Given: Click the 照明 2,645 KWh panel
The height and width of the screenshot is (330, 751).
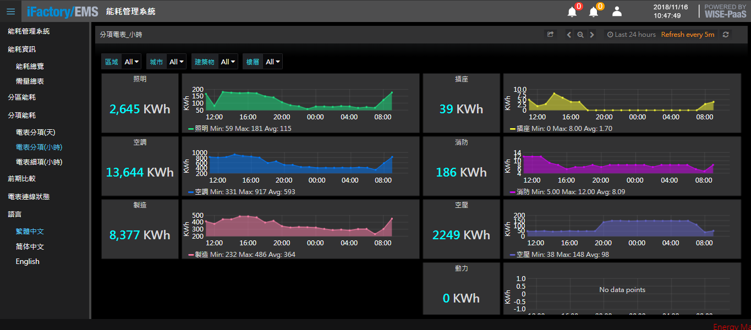Looking at the screenshot, I should coord(140,103).
